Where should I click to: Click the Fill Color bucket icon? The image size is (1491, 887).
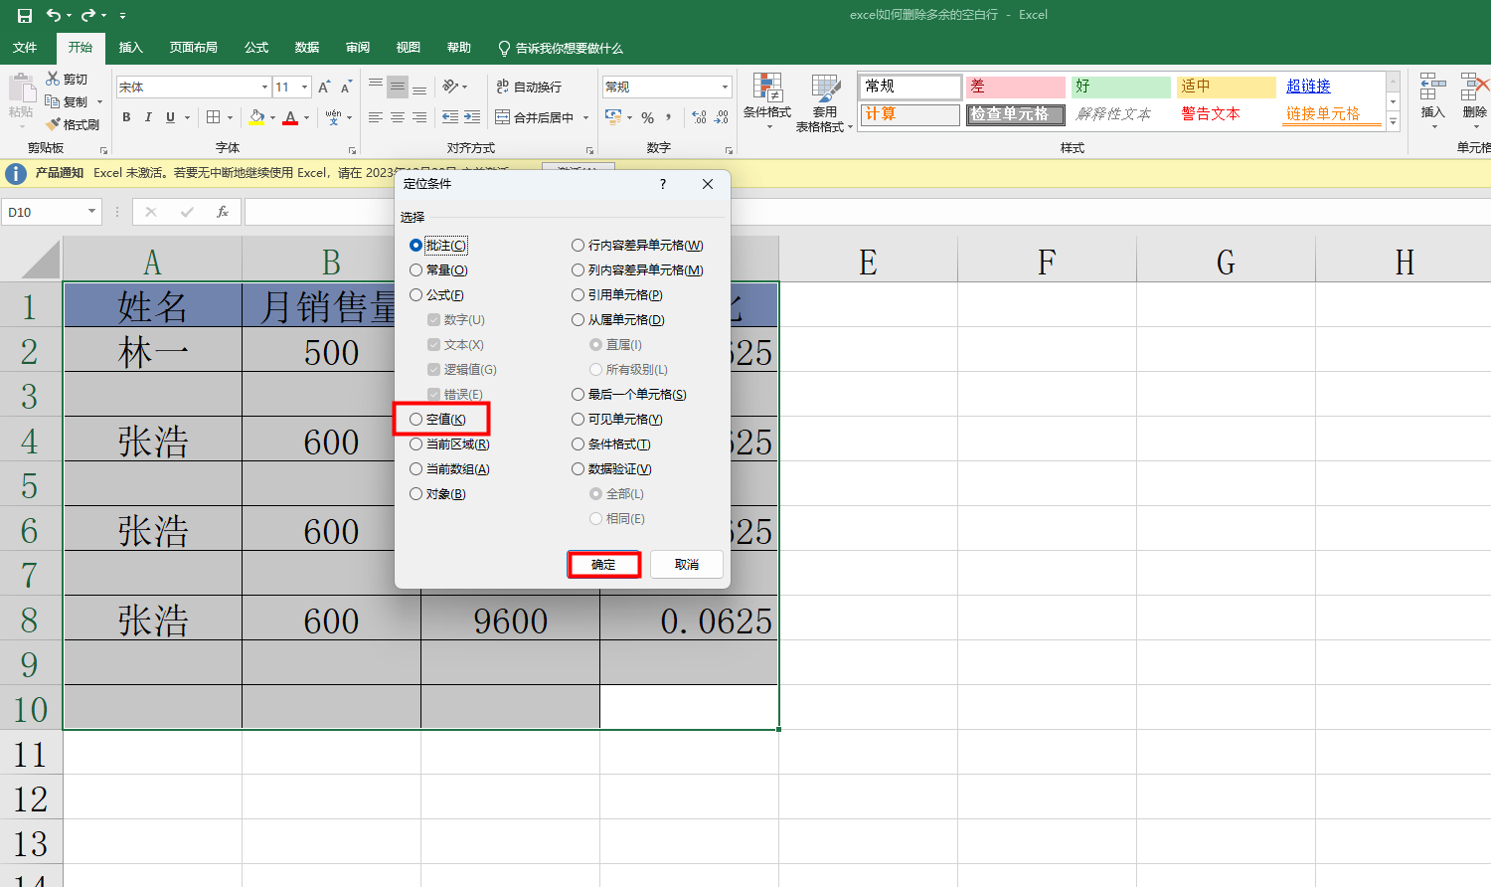[257, 117]
